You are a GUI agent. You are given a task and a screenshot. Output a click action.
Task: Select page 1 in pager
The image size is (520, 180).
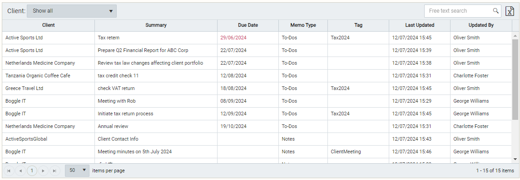pos(32,171)
